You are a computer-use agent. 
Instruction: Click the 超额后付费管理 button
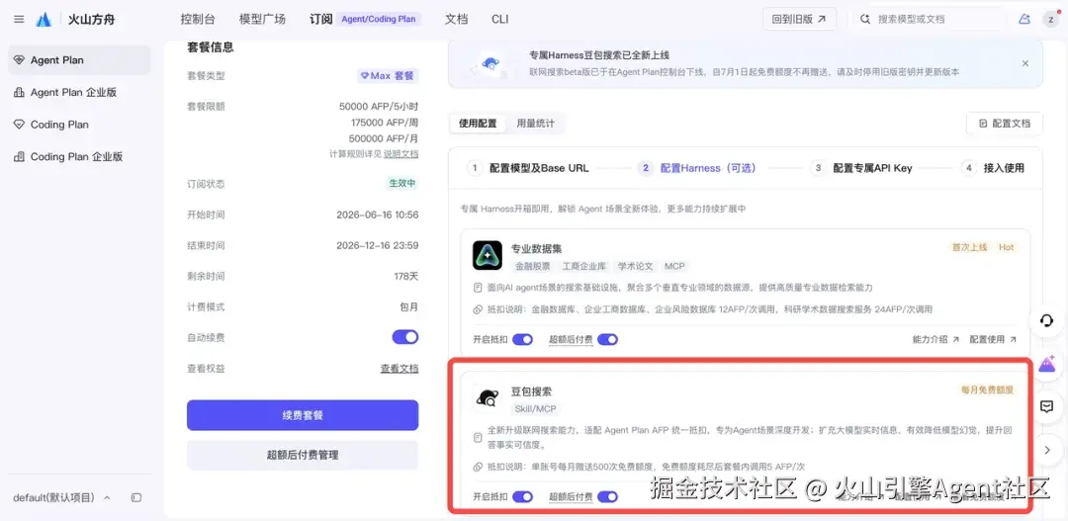pyautogui.click(x=303, y=455)
